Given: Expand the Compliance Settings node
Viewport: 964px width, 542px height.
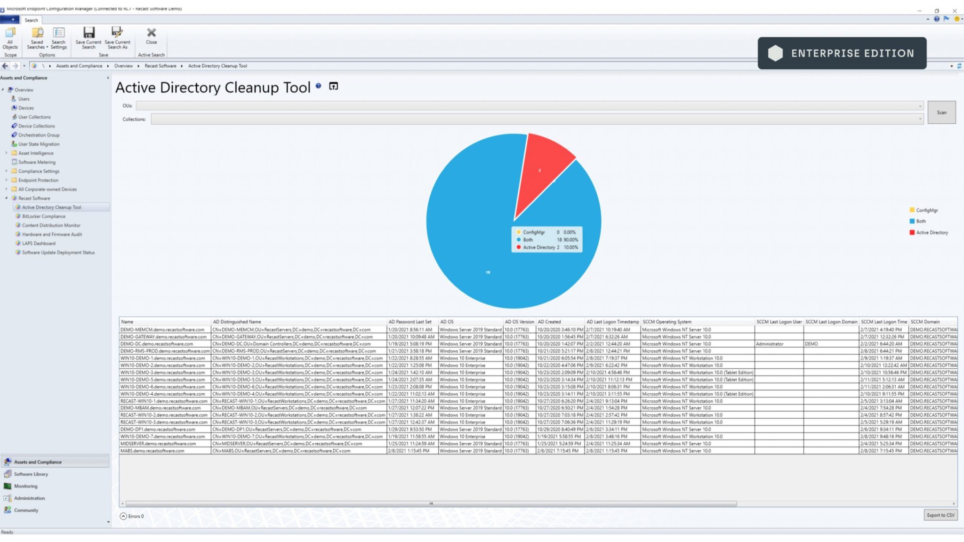Looking at the screenshot, I should pyautogui.click(x=6, y=171).
